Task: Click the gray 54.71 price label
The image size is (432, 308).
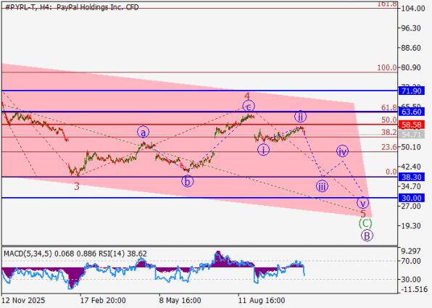Action: (x=411, y=135)
